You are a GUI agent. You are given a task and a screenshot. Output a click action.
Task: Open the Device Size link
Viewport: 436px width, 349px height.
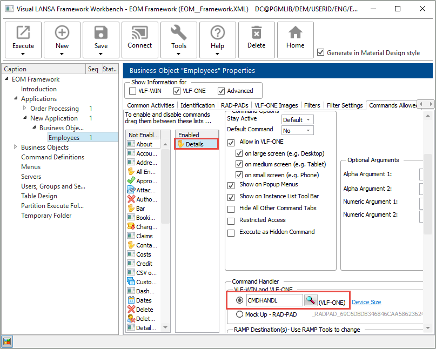click(x=366, y=302)
